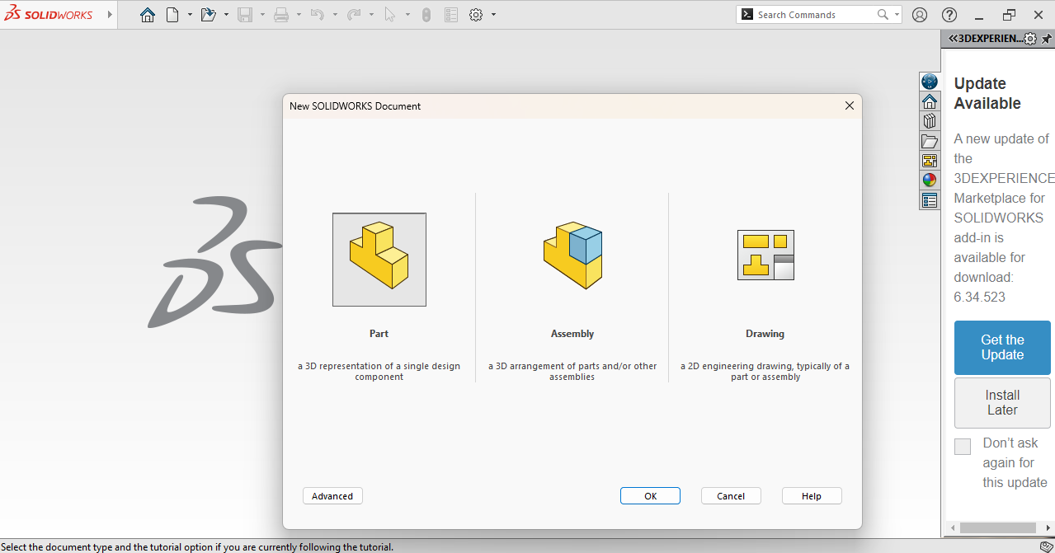
Task: Click the New document icon in toolbar
Action: point(172,15)
